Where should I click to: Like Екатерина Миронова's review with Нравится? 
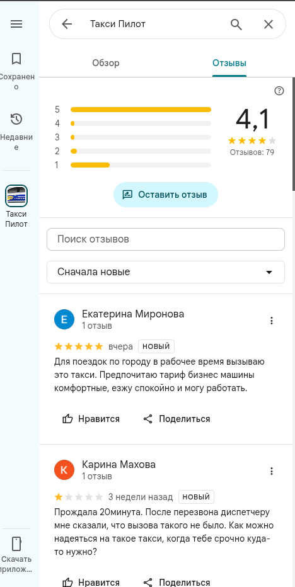(x=91, y=419)
